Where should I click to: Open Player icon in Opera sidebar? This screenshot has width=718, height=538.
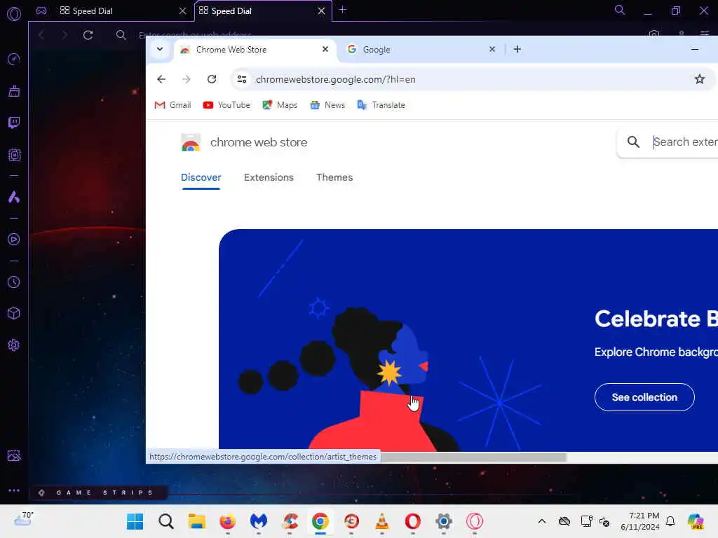[x=14, y=240]
